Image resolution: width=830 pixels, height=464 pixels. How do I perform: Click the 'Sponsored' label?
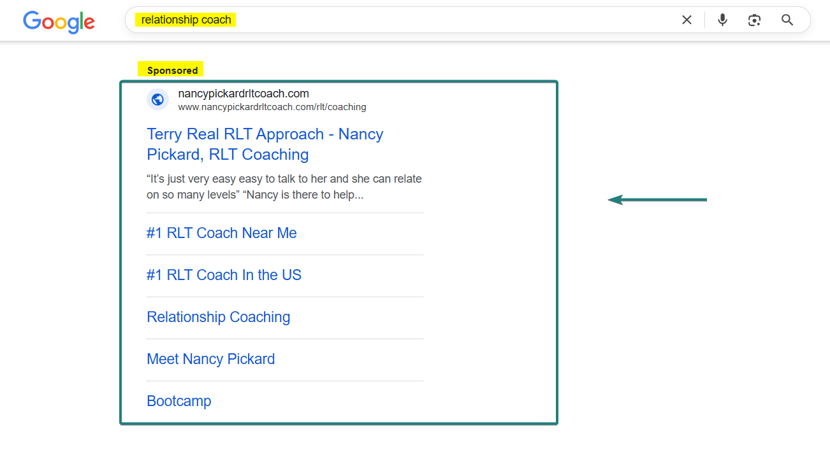(172, 70)
